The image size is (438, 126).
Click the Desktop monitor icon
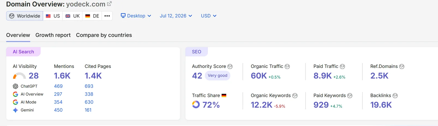click(x=123, y=16)
